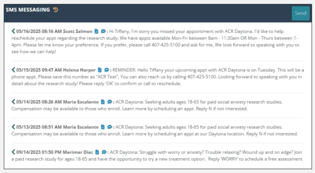Click the chat bubble icon on the 05/13/2025 message
Image resolution: width=315 pixels, height=173 pixels.
(110, 127)
